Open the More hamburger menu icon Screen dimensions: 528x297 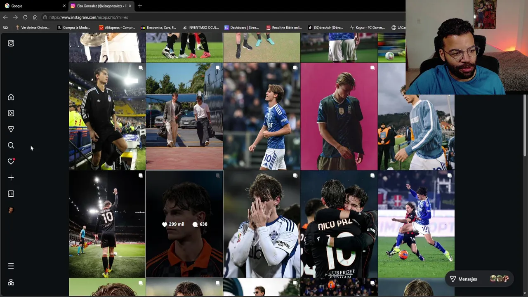click(11, 266)
